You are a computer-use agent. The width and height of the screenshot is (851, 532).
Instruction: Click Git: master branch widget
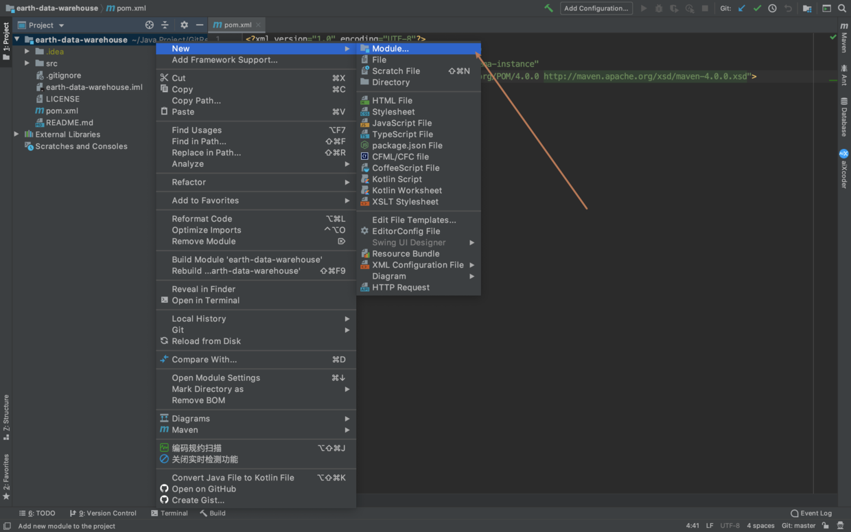coord(798,526)
